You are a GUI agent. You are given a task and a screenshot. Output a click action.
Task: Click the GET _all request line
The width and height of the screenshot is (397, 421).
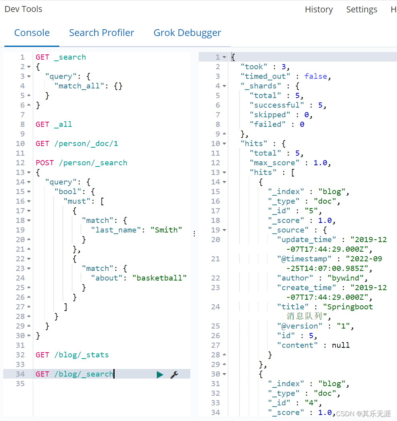54,124
